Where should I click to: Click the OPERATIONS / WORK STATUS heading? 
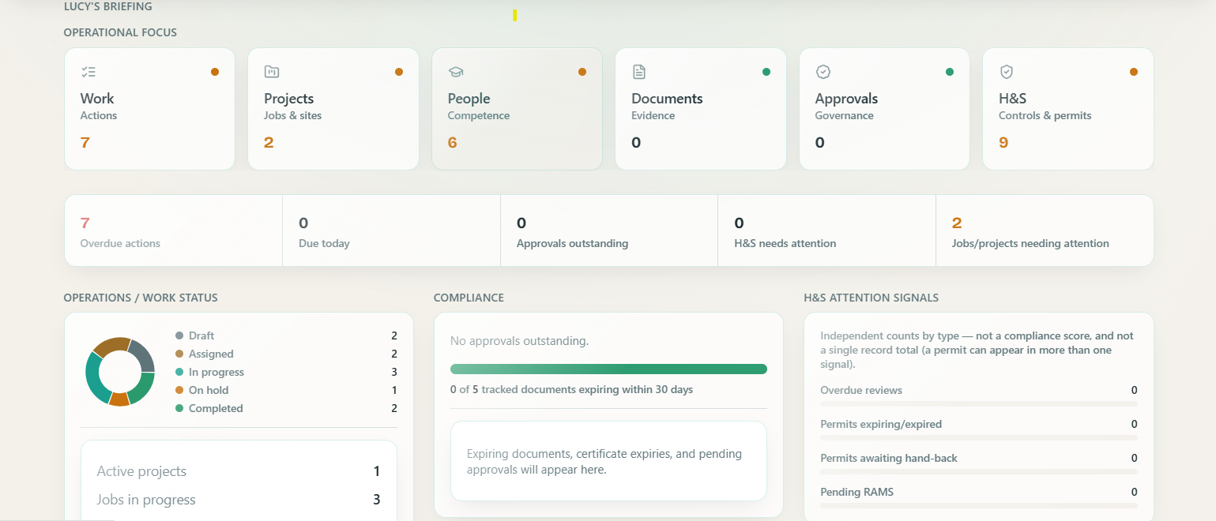click(141, 298)
